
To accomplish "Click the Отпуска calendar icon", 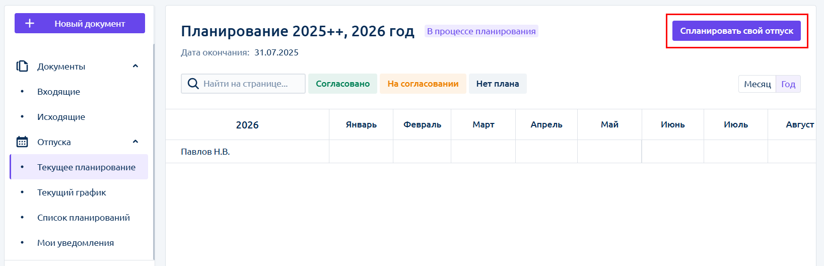I will coord(22,142).
